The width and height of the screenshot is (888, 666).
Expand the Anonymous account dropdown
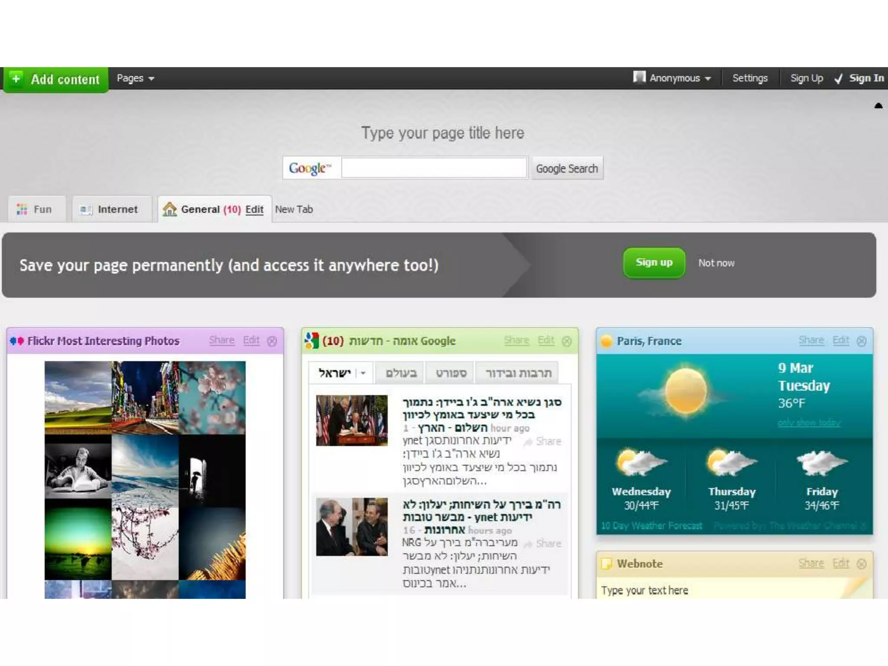(x=708, y=78)
